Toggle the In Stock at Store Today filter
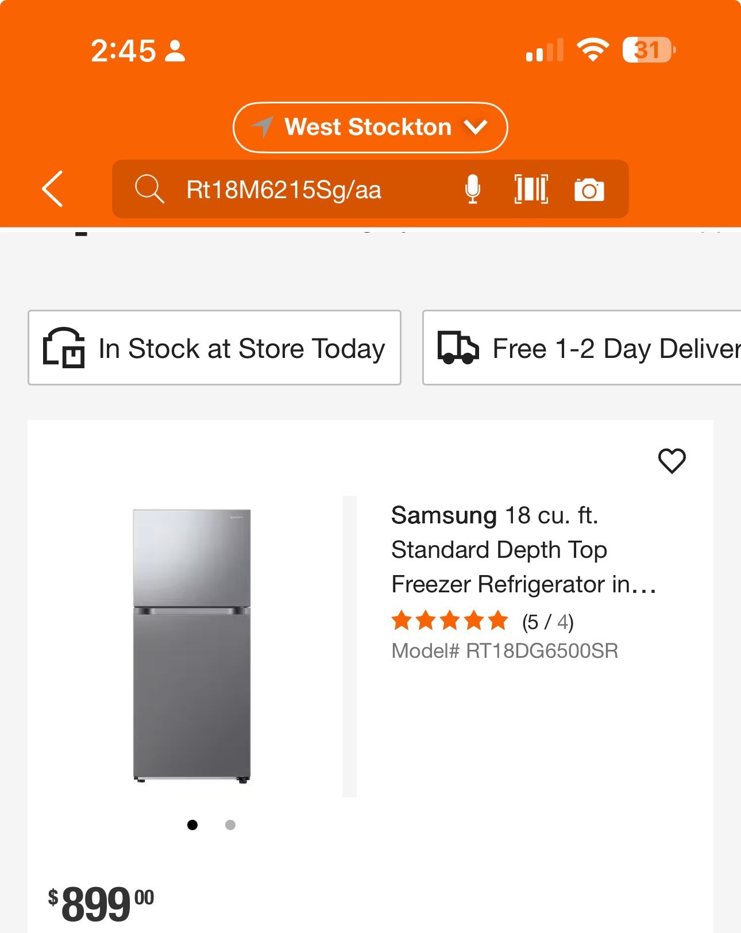 (214, 348)
